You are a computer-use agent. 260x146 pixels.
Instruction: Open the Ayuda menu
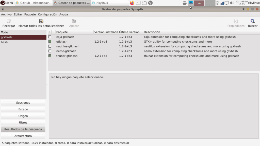pyautogui.click(x=63, y=14)
